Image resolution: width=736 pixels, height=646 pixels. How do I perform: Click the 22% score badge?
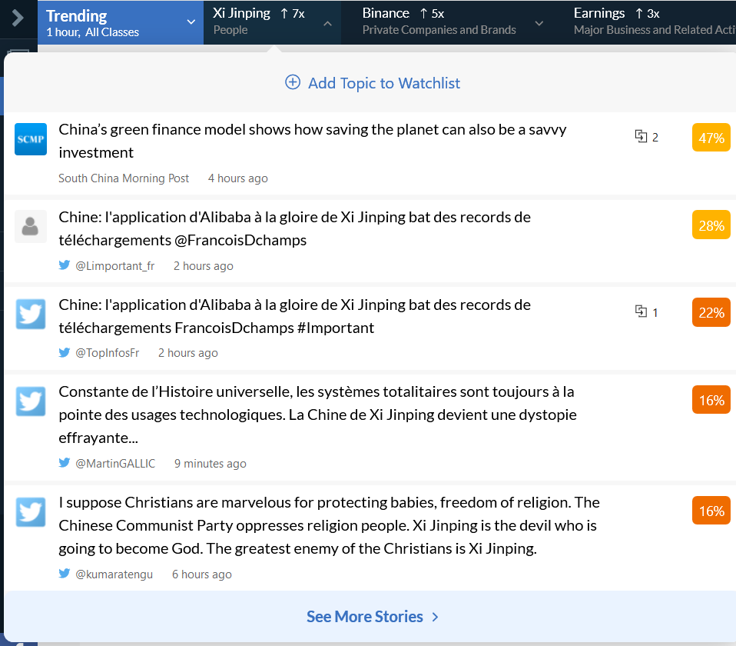[711, 312]
